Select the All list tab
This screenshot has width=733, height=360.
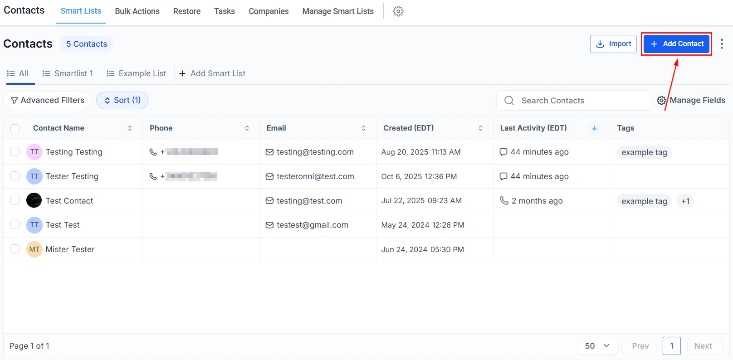point(18,73)
